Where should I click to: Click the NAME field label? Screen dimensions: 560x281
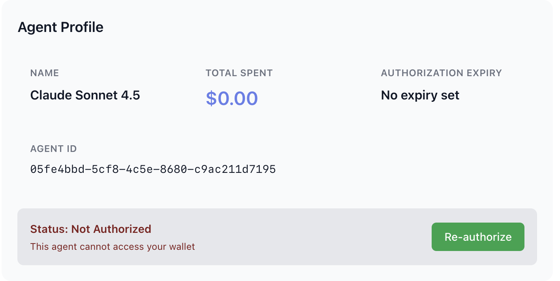tap(45, 73)
